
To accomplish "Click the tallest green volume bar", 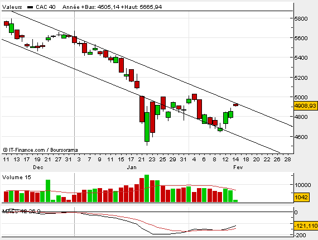I will coord(147,188).
